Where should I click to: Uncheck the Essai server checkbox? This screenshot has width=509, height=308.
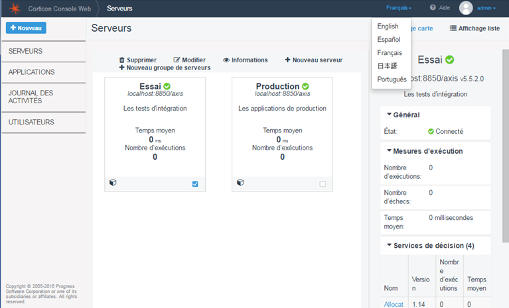tap(195, 184)
